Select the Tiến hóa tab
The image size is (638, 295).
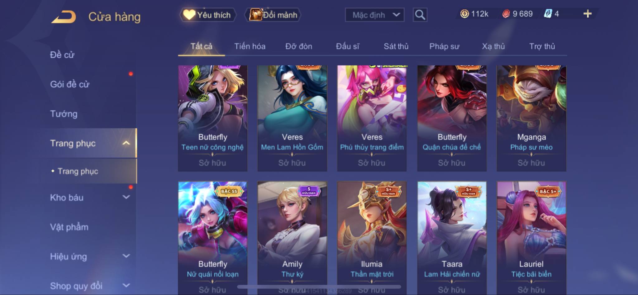[250, 46]
